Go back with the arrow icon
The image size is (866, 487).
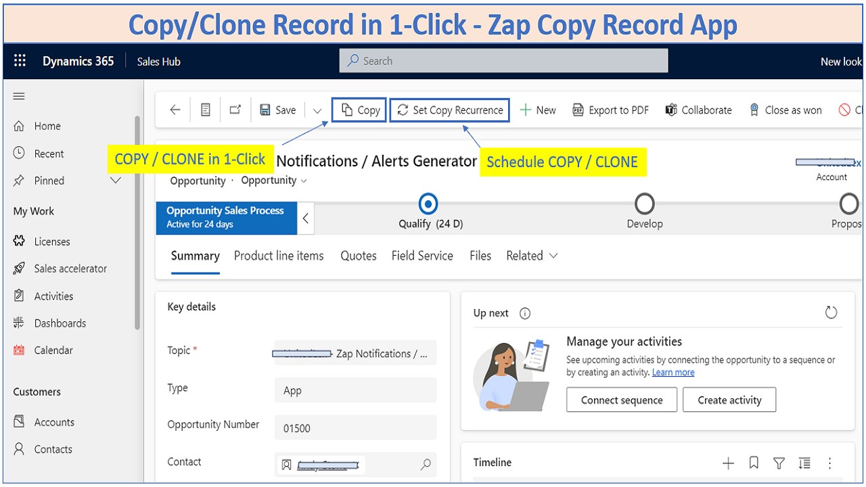click(x=175, y=110)
